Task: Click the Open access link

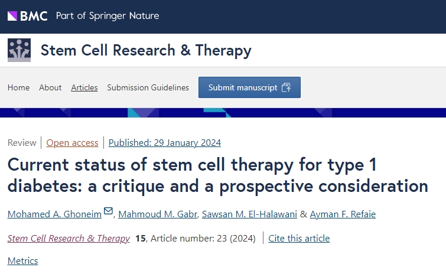Action: [72, 142]
